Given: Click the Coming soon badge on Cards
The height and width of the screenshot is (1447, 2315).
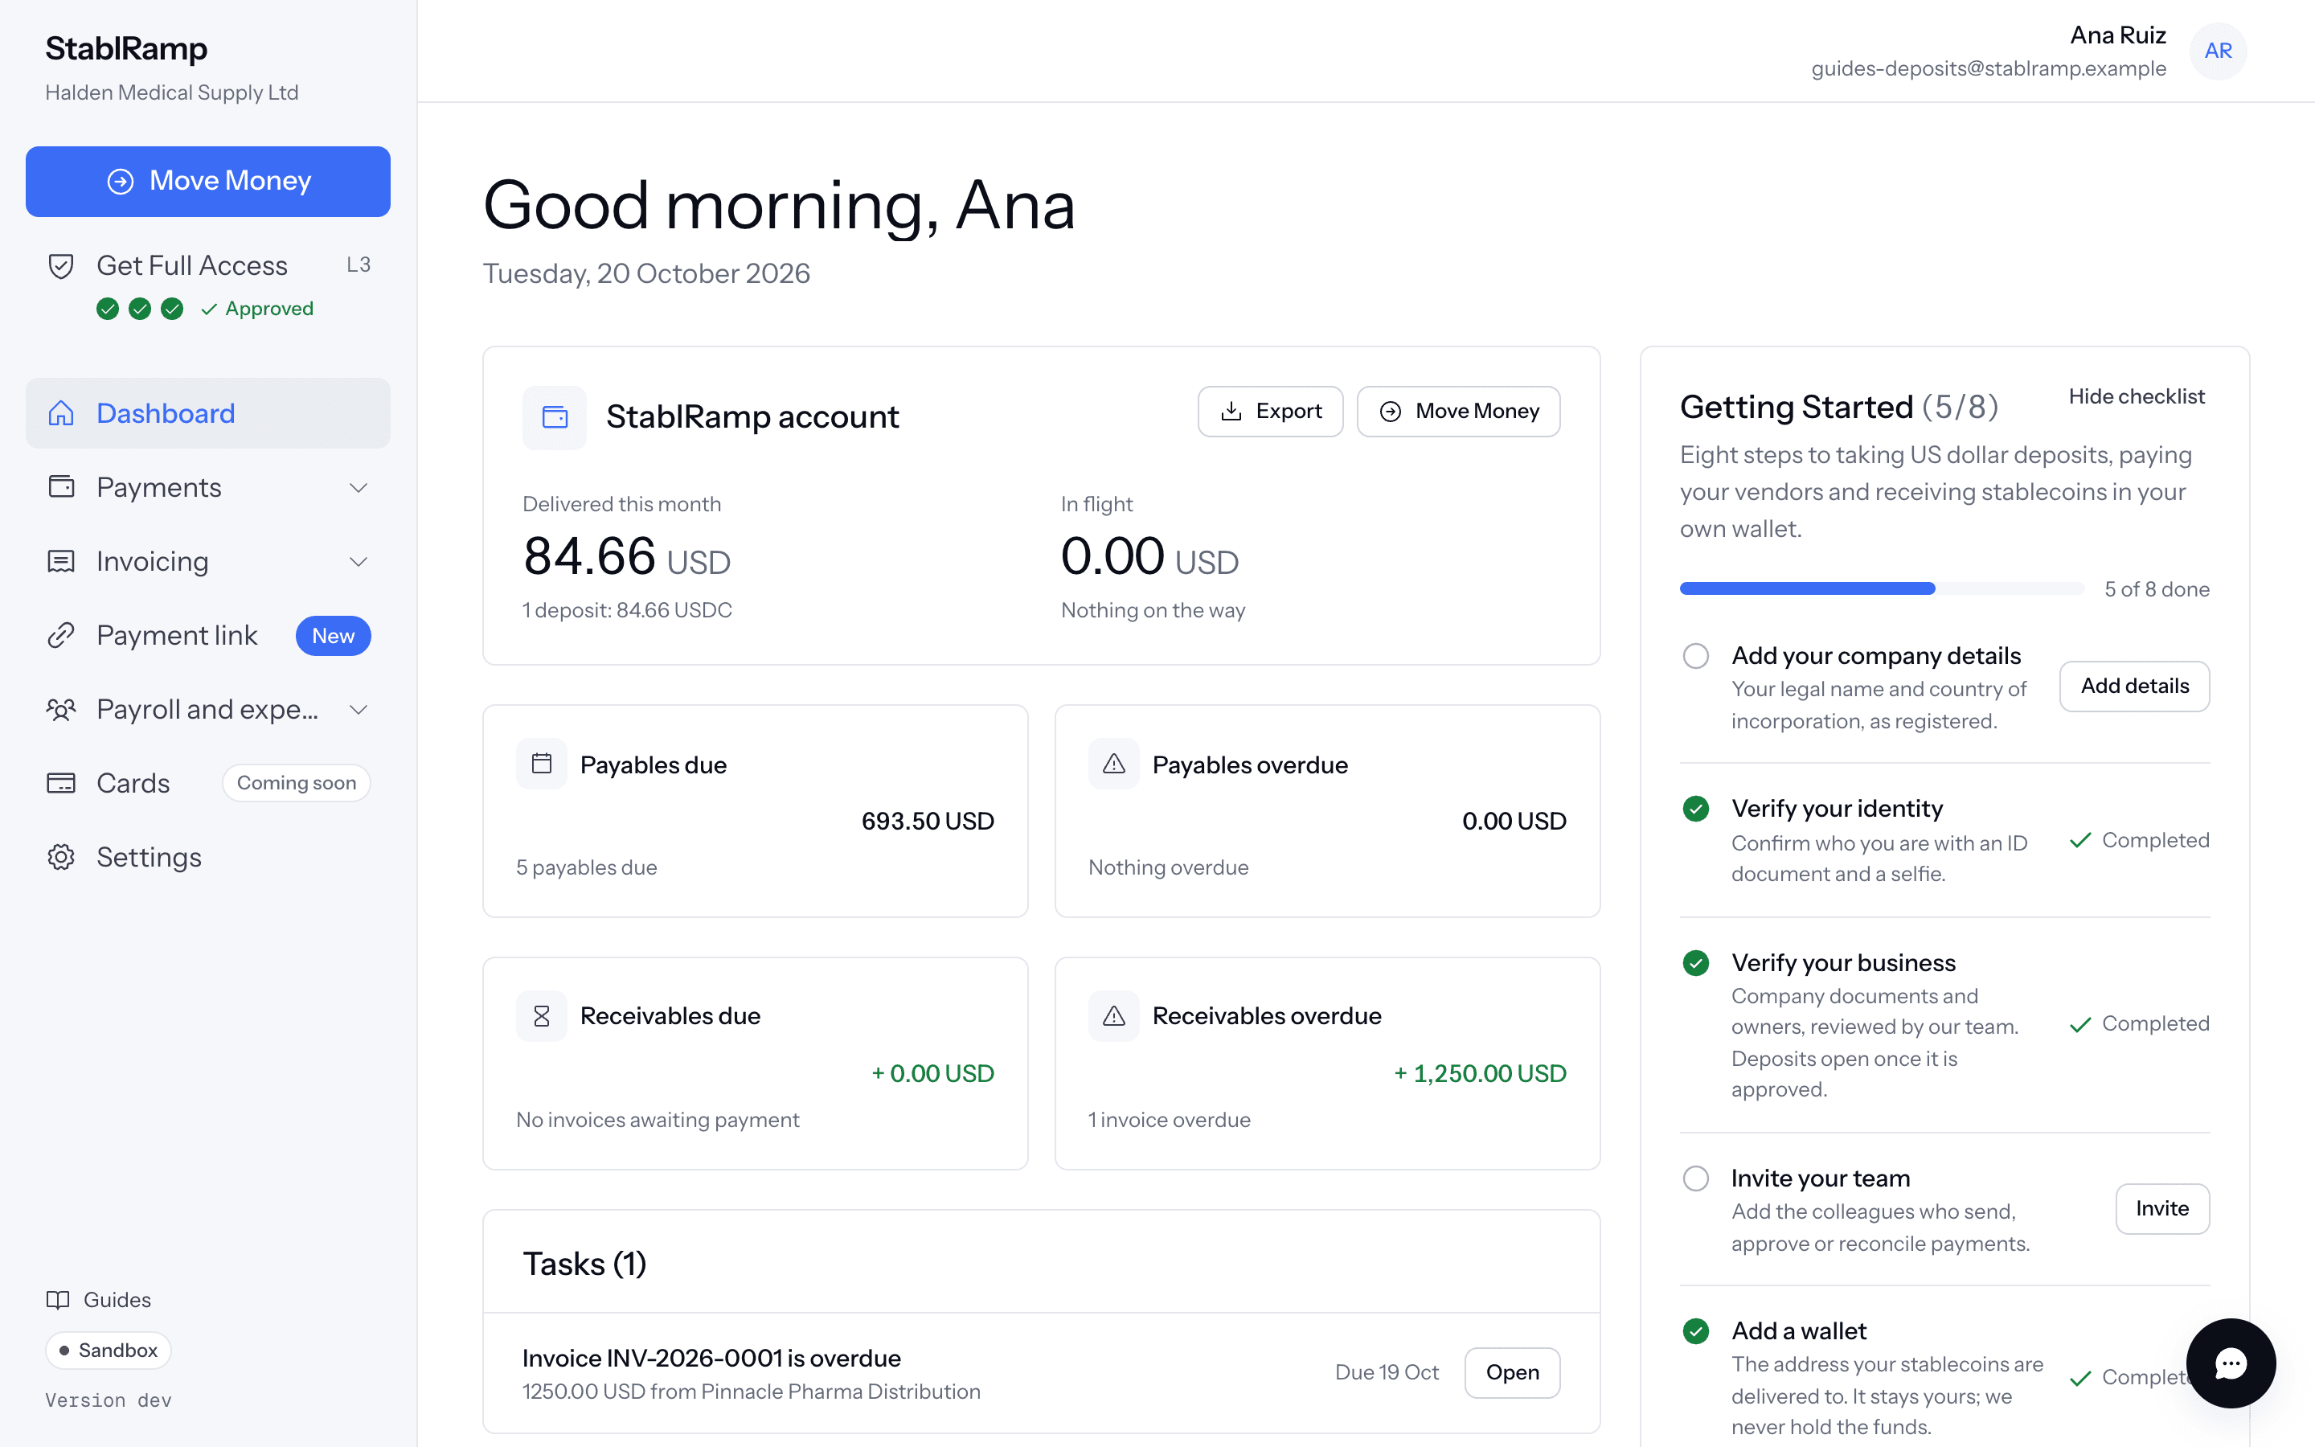Looking at the screenshot, I should pyautogui.click(x=297, y=783).
